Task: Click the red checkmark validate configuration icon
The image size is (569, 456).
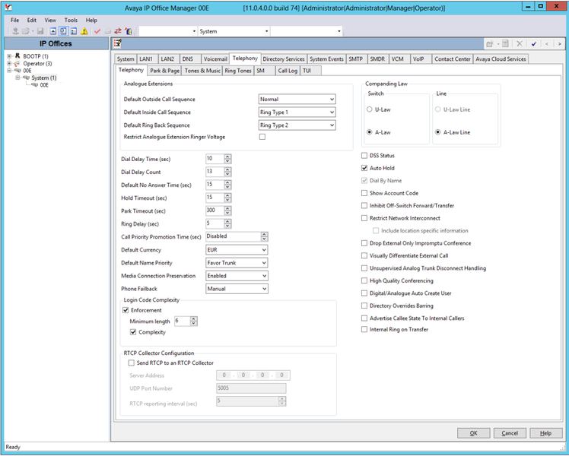Action: pos(97,31)
